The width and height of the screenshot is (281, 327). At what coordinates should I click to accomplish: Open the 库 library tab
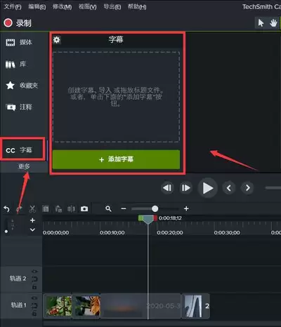(x=16, y=64)
